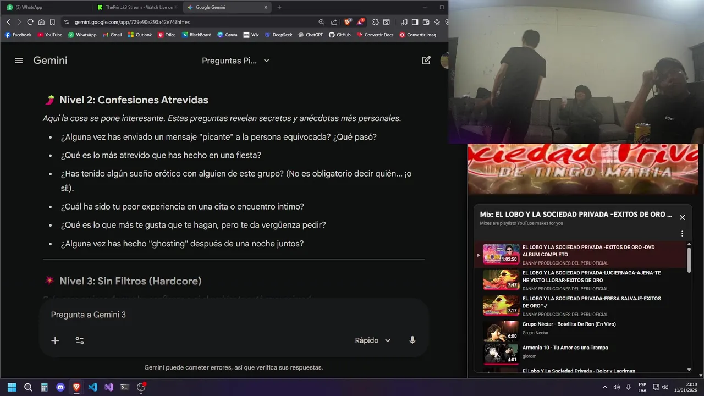
Task: Open Brave Rewards triangle icon
Action: click(x=360, y=22)
